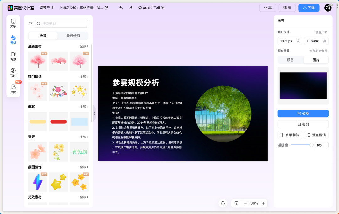This screenshot has width=339, height=214.
Task: Select the Spring flower sticker
Action: [58, 91]
